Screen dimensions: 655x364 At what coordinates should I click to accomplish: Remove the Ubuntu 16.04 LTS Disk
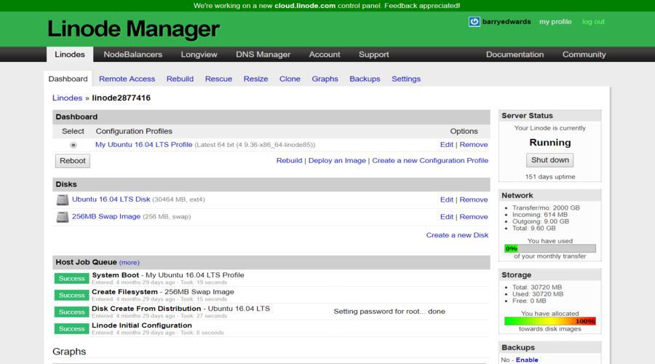click(474, 199)
